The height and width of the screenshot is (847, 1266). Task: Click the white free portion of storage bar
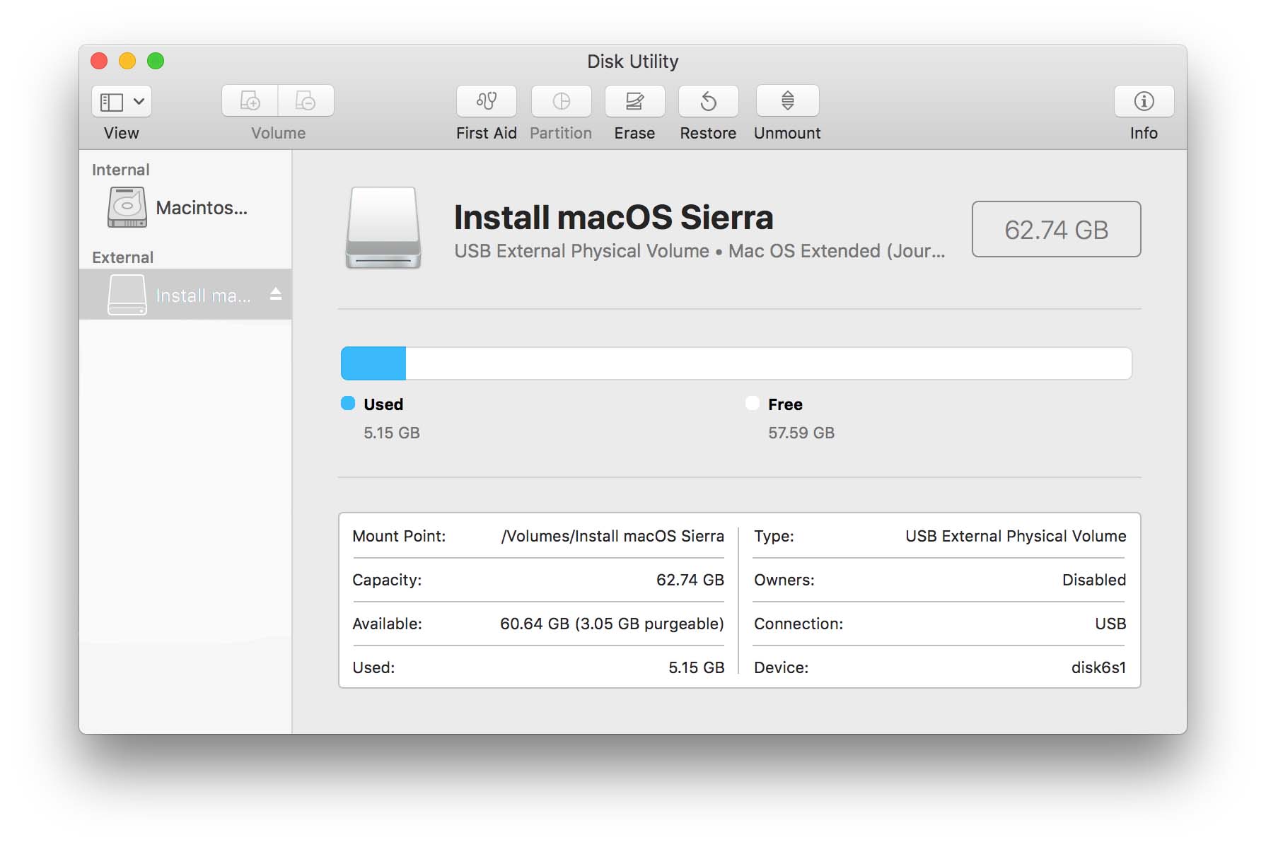click(x=769, y=363)
